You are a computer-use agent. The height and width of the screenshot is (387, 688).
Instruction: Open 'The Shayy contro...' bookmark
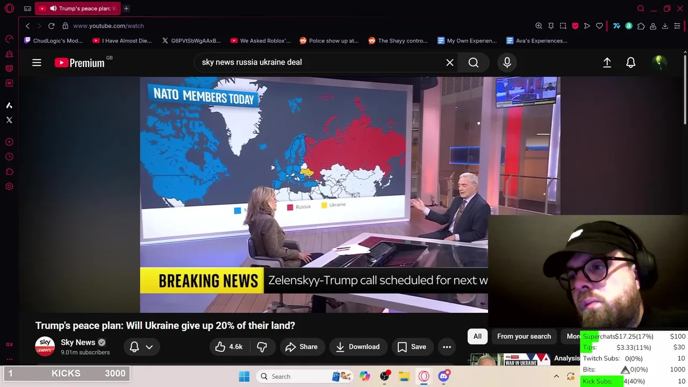[398, 41]
